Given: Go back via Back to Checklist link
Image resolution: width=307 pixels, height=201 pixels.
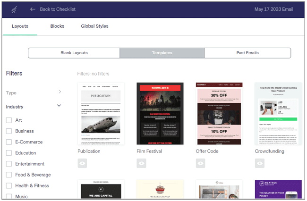Looking at the screenshot, I should click(x=58, y=9).
